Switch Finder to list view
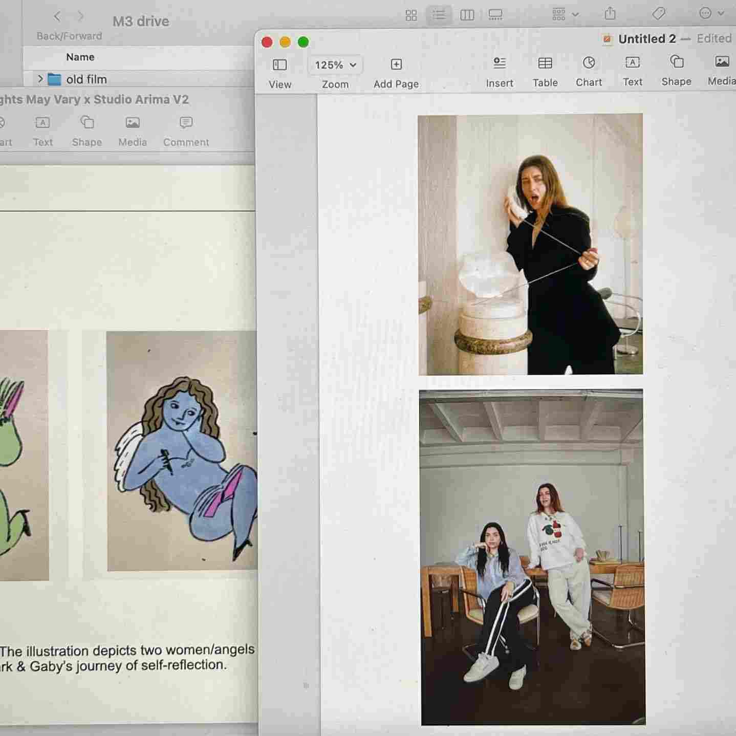 (x=439, y=15)
